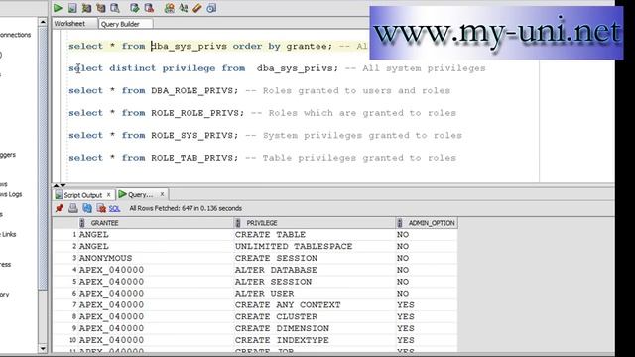This screenshot has height=357, width=635.
Task: Select the CREATE TABLE privilege cell
Action: 315,235
